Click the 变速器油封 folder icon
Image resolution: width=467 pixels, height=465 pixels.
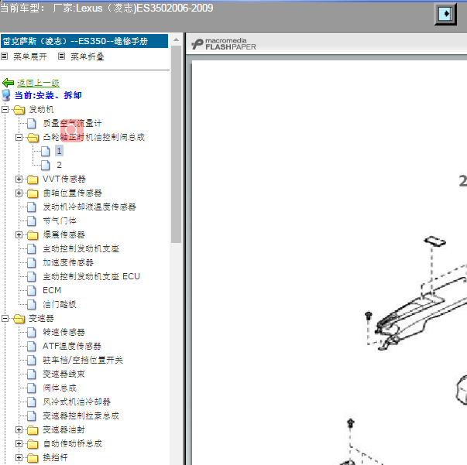coord(33,430)
